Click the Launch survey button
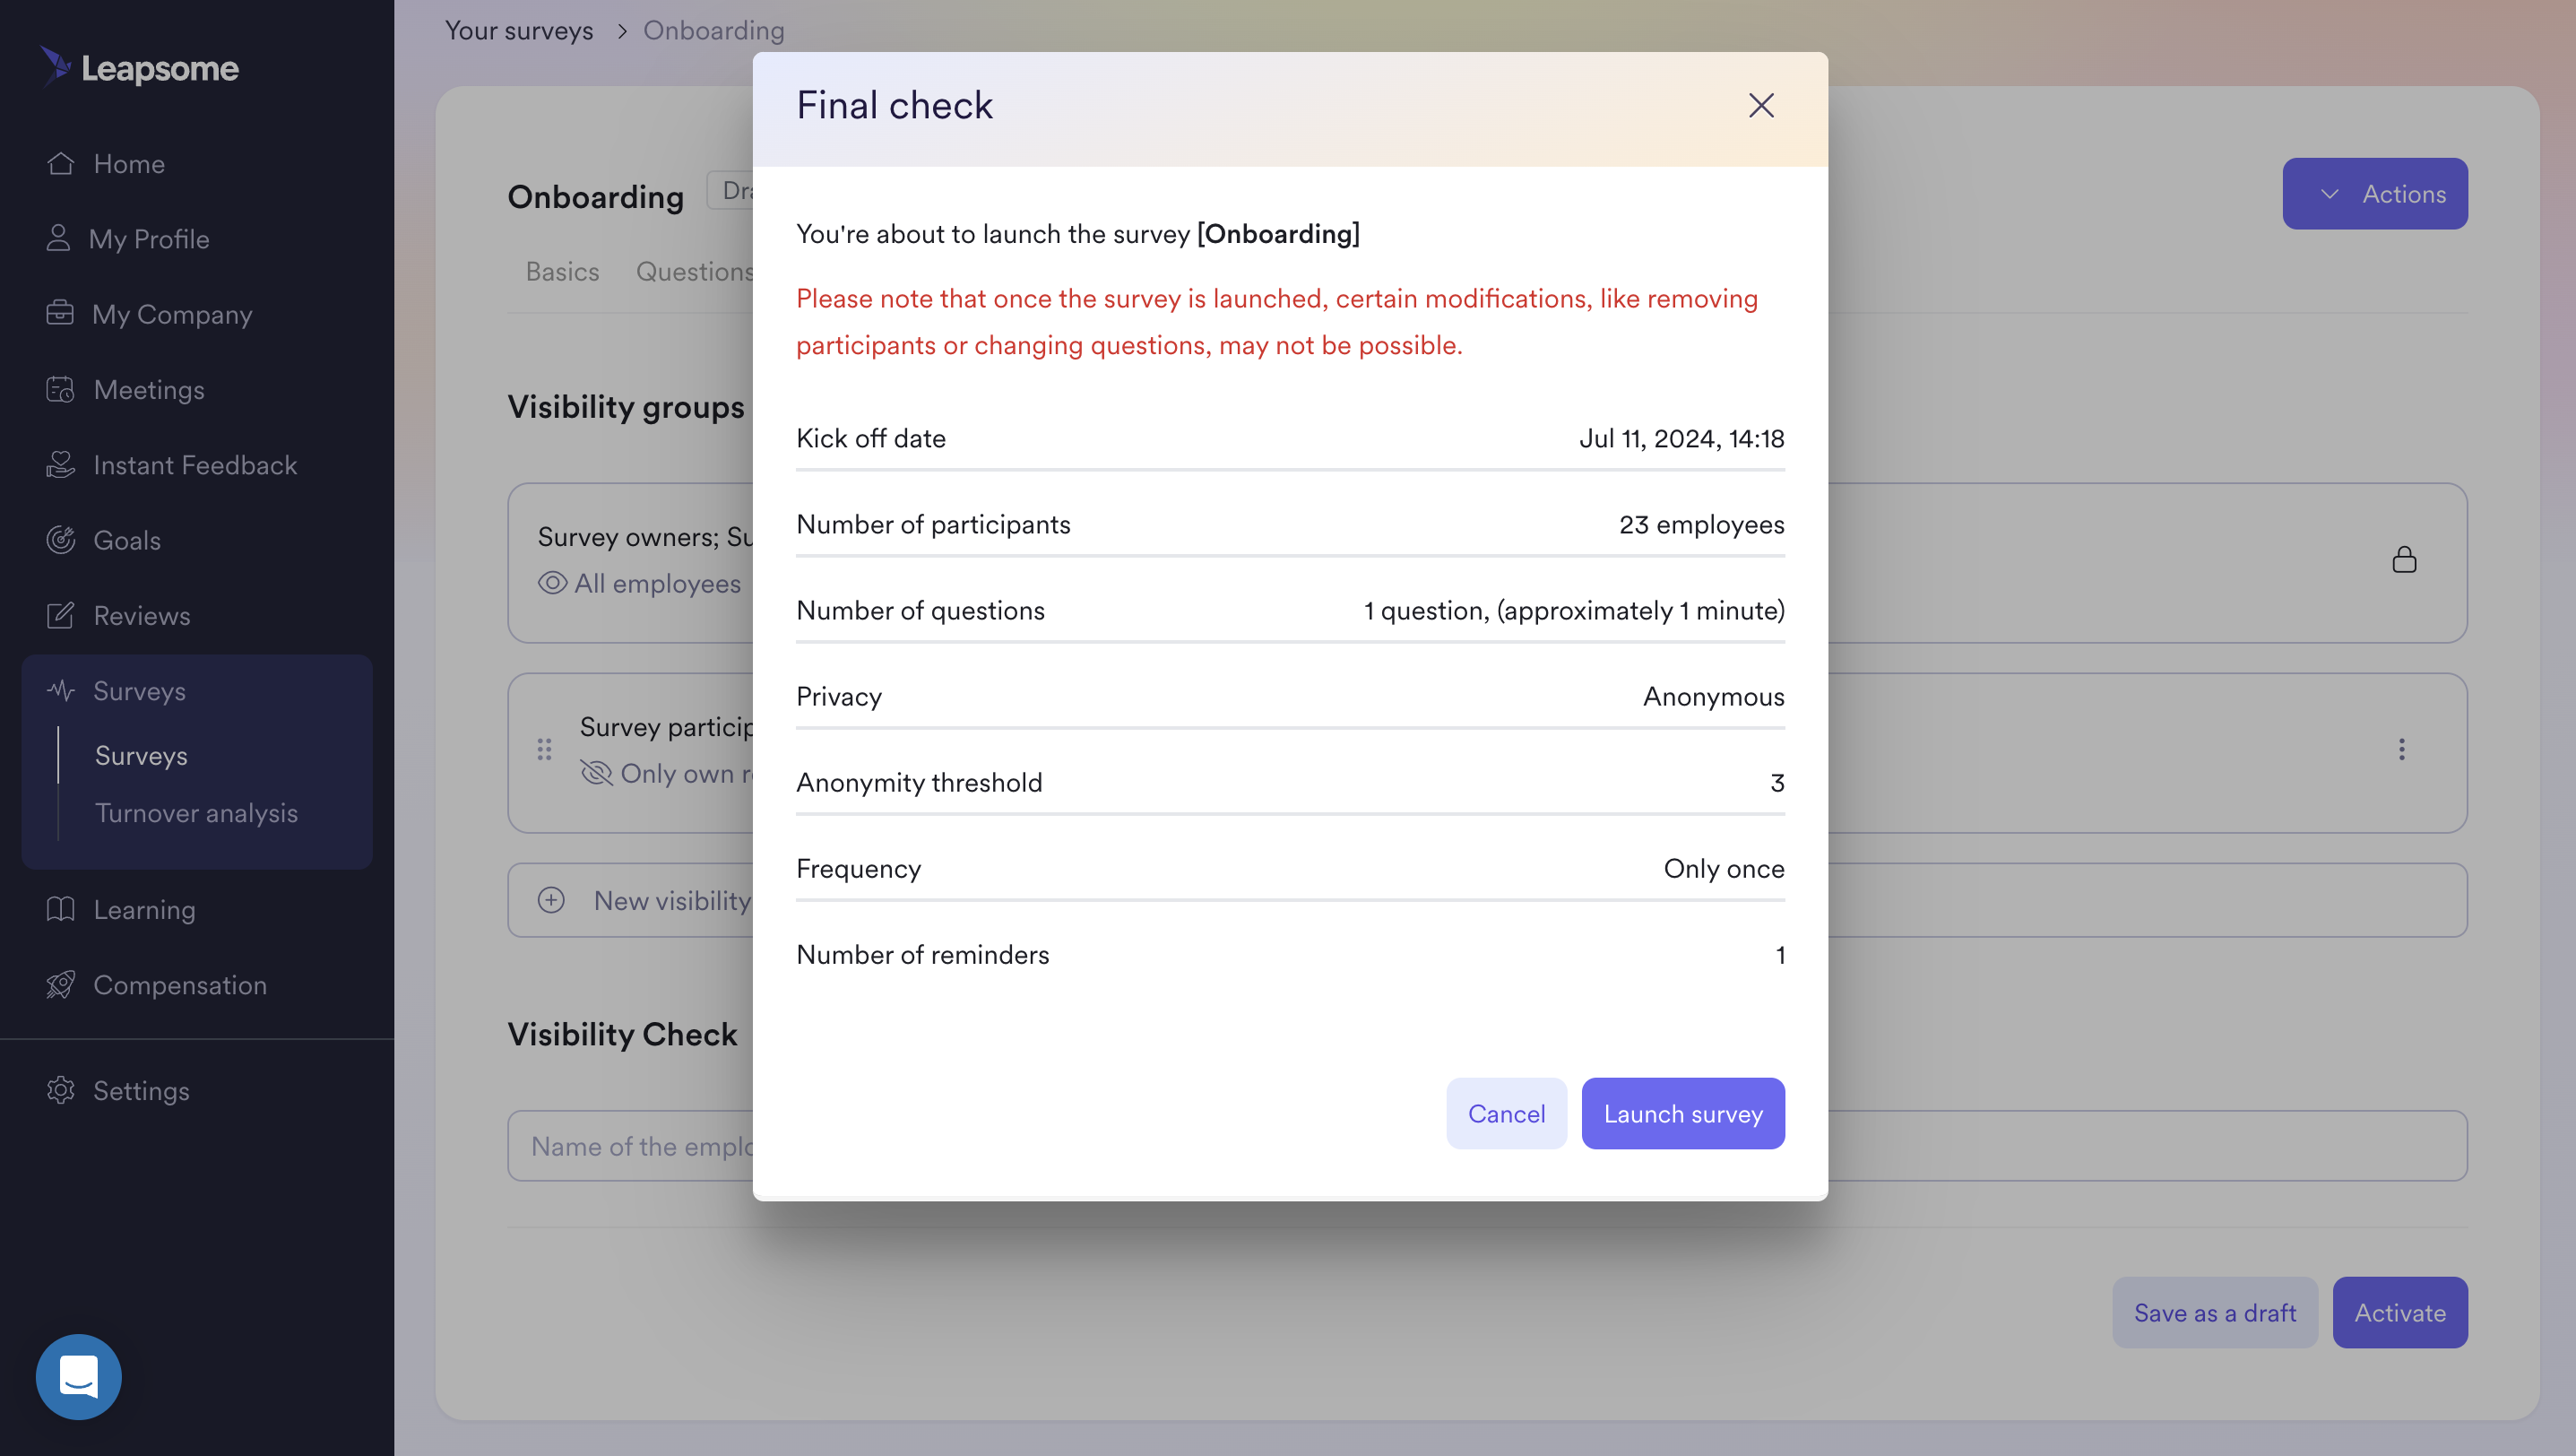Viewport: 2576px width, 1456px height. [1683, 1114]
